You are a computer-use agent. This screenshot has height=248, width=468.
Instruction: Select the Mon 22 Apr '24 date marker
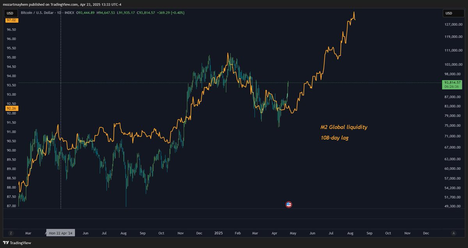coord(61,233)
